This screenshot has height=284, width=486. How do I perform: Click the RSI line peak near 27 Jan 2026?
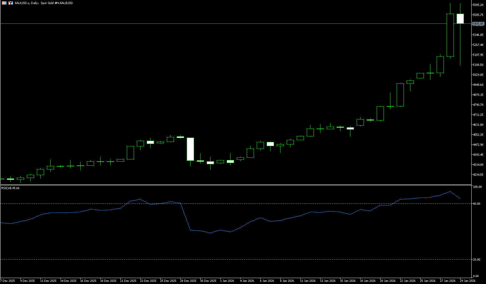coord(450,192)
